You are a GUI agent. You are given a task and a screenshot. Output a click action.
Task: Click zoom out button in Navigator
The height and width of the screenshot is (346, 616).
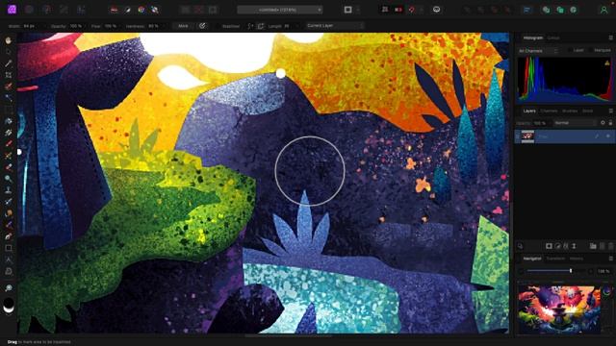click(522, 271)
